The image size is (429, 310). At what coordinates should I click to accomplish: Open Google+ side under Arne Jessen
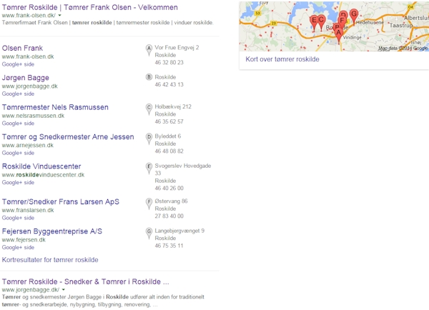click(18, 153)
